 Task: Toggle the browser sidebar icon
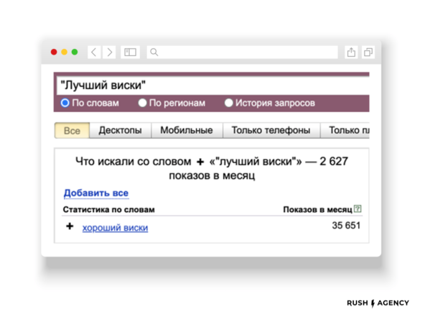click(x=130, y=52)
